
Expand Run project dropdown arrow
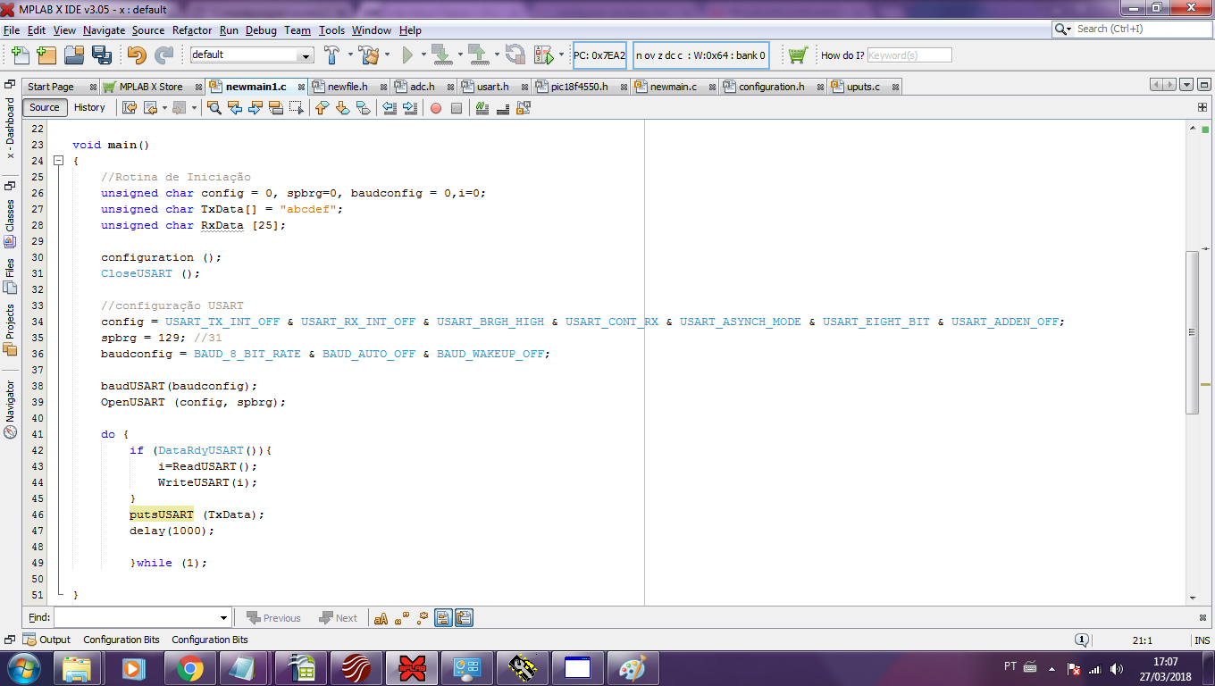tap(423, 54)
